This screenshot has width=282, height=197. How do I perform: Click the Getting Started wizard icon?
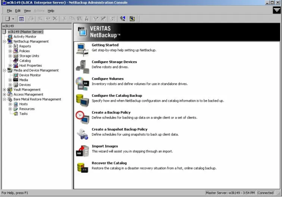(x=82, y=50)
